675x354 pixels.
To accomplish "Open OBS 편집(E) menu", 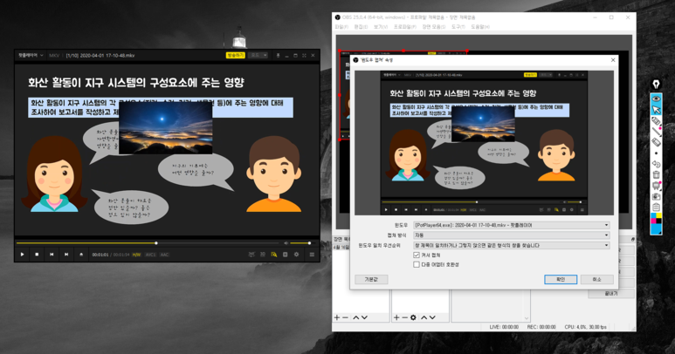I will 361,27.
